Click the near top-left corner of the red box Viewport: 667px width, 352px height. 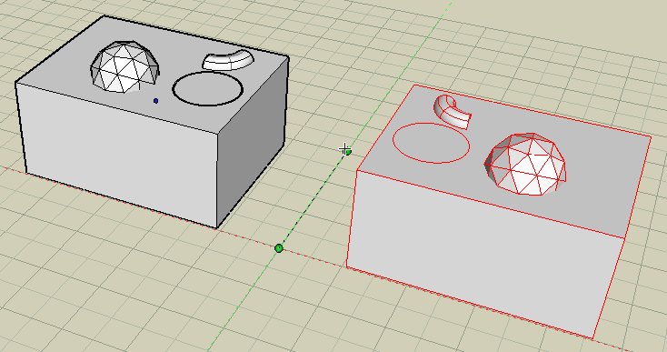tap(357, 170)
